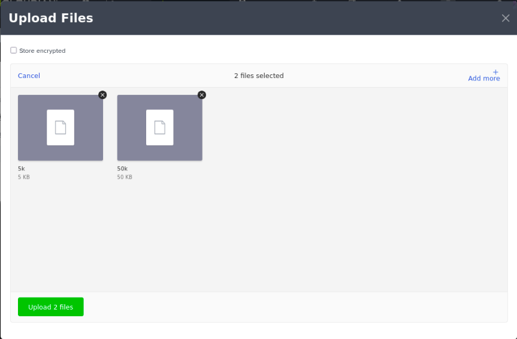The width and height of the screenshot is (517, 339).
Task: Click the white document icon for 5k
Action: [x=61, y=127]
